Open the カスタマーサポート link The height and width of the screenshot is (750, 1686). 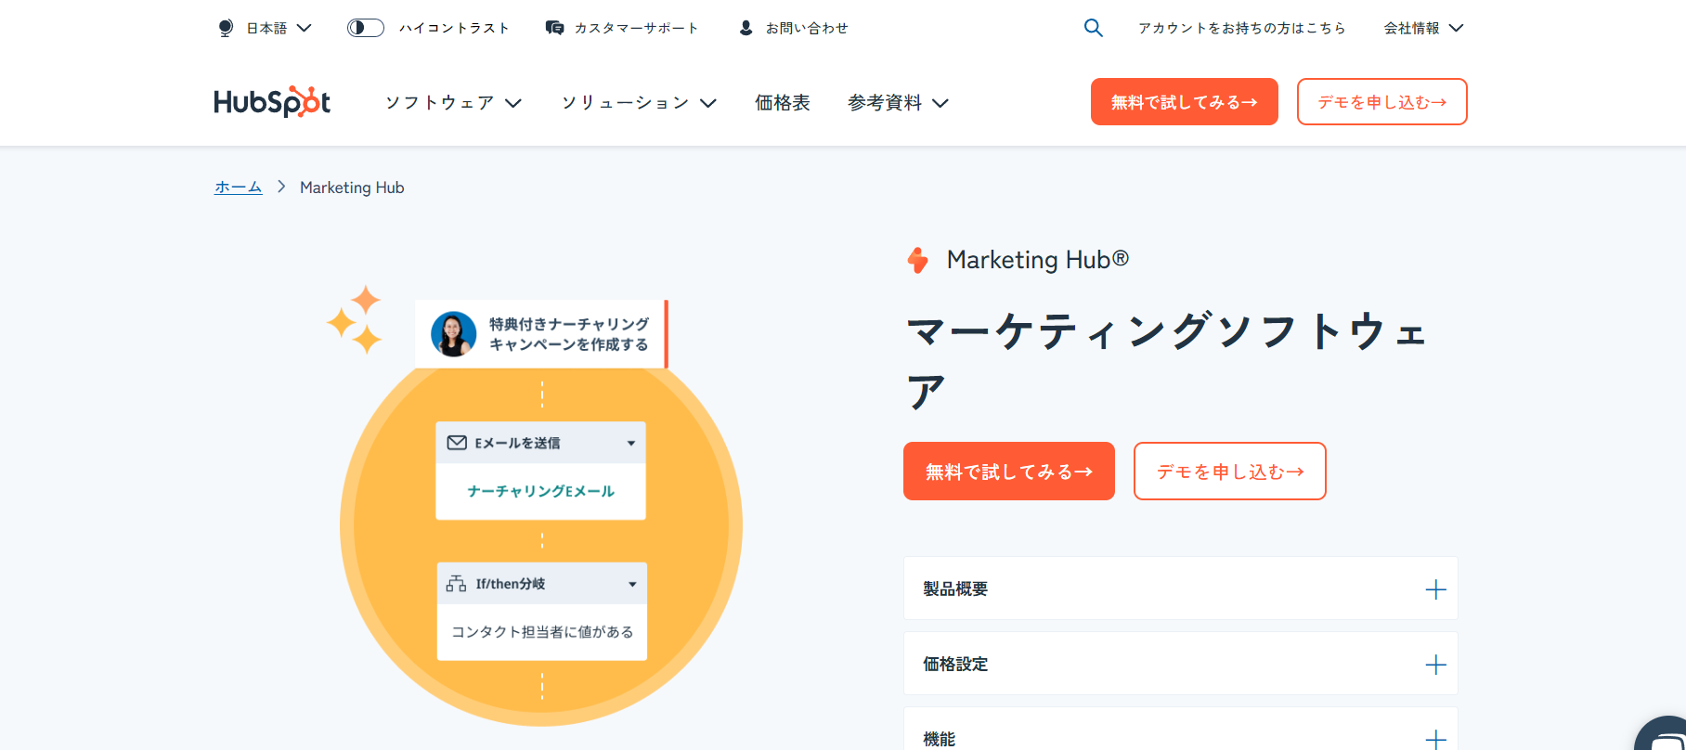(x=636, y=28)
